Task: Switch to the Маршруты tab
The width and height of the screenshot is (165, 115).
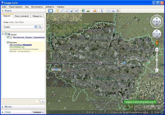Action: click(x=37, y=16)
